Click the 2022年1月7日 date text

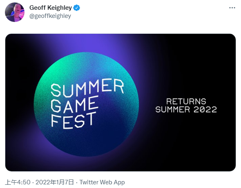[x=55, y=182]
